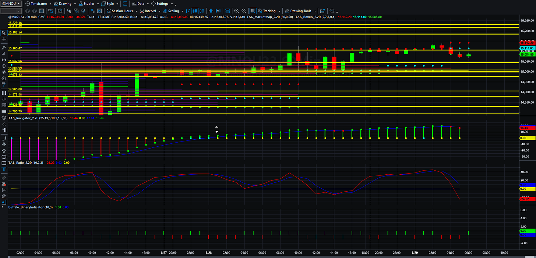Select the up arrow drawing tool

click(4, 151)
